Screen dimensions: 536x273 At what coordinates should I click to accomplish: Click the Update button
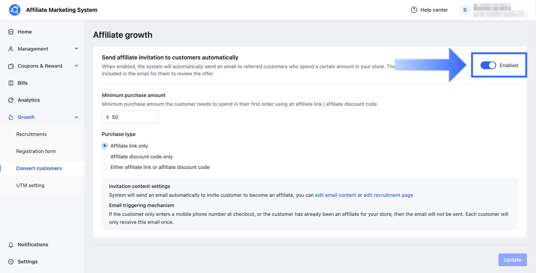pyautogui.click(x=512, y=260)
